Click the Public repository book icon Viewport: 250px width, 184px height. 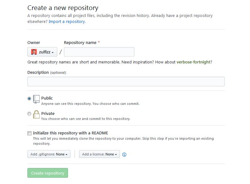37,99
